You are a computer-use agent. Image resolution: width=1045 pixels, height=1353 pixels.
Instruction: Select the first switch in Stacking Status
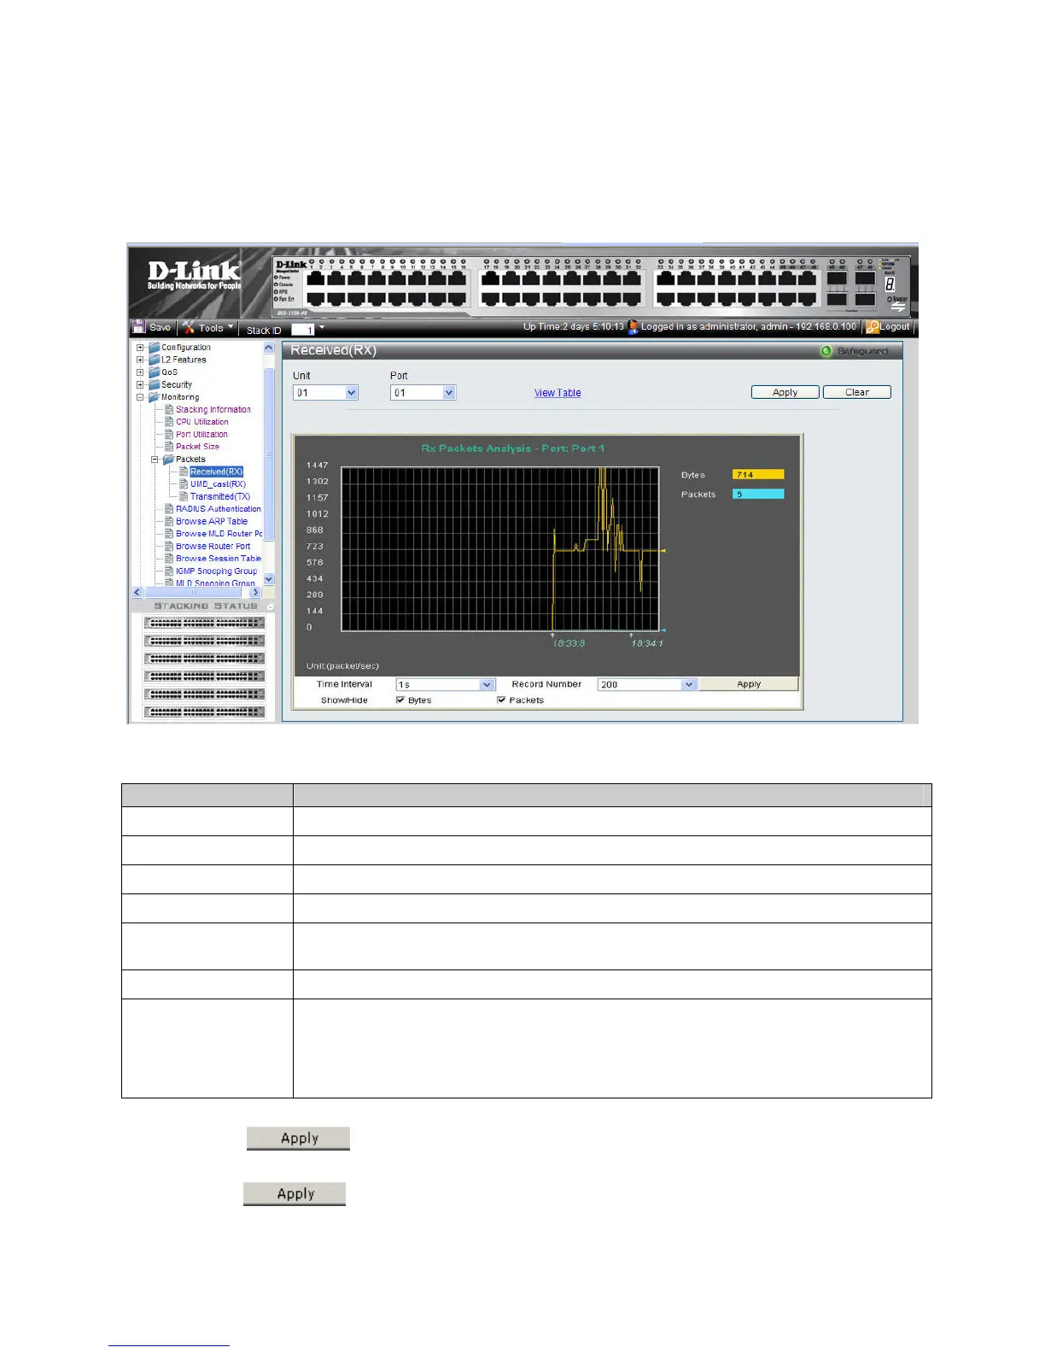204,623
